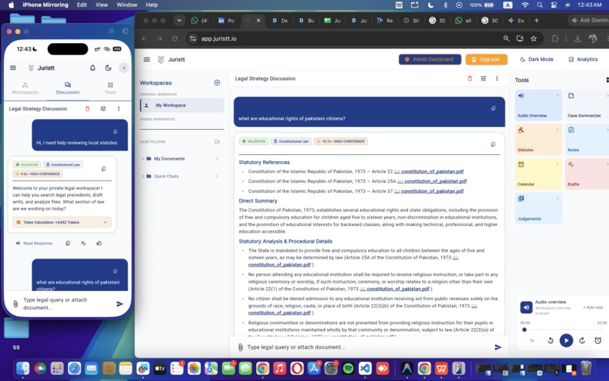Copy the educational rights question in browser
Image resolution: width=609 pixels, height=381 pixels.
coord(493,108)
